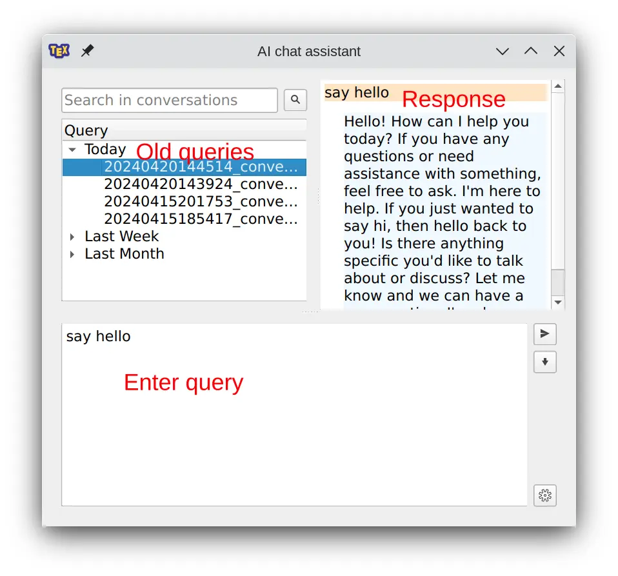This screenshot has height=576, width=618.
Task: Click the down arrow insert button
Action: pos(545,362)
